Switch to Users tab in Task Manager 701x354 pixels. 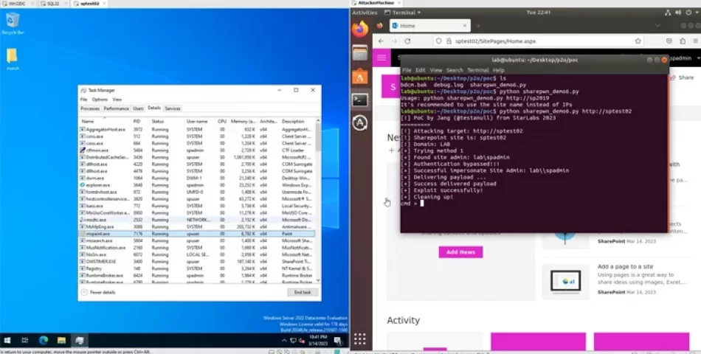pos(138,108)
